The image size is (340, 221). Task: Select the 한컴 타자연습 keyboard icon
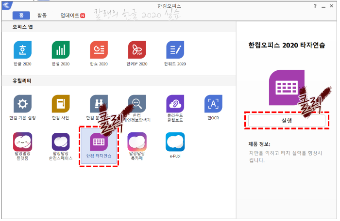coord(99,142)
